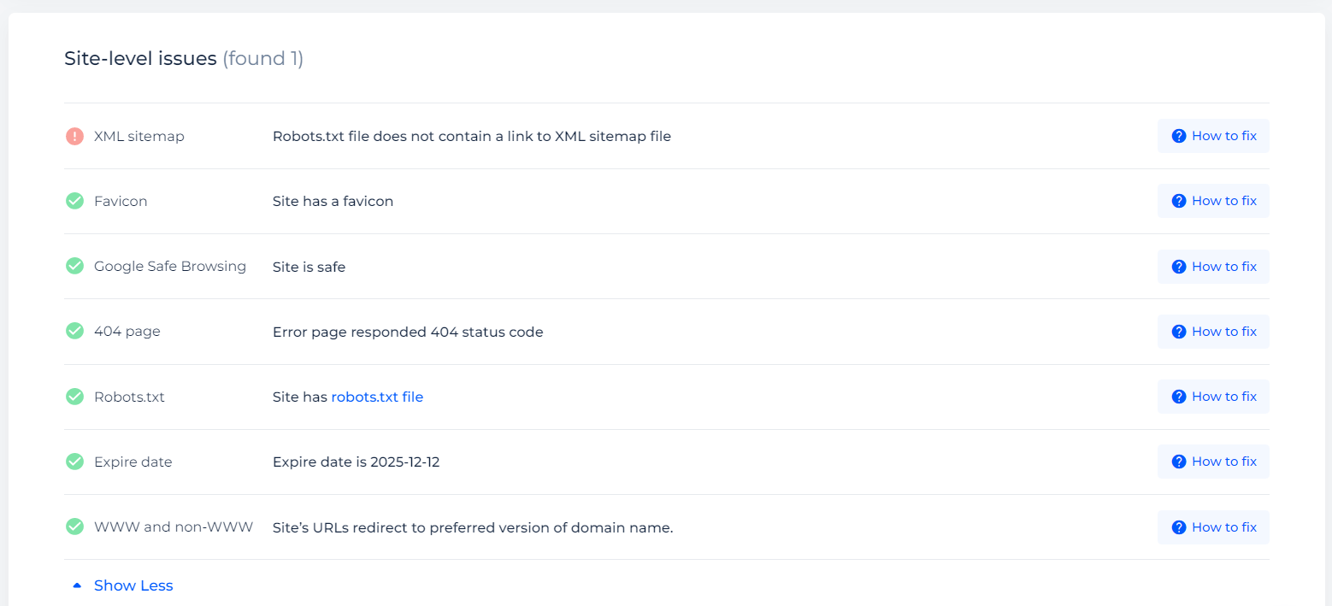The width and height of the screenshot is (1332, 606).
Task: Open the robots.txt file link
Action: tap(377, 396)
